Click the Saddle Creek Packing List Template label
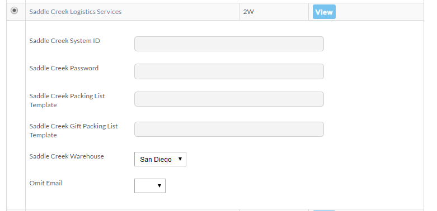Screen dimensions: 437x211 (x=67, y=100)
